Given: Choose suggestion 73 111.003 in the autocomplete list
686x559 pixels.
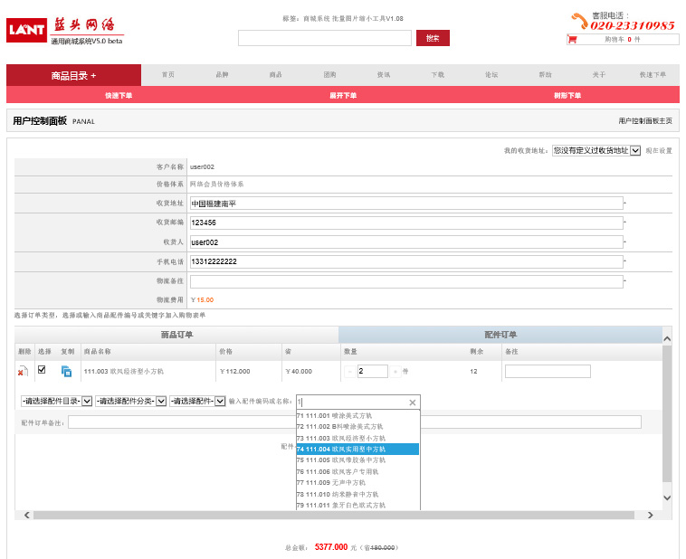Looking at the screenshot, I should pyautogui.click(x=357, y=438).
